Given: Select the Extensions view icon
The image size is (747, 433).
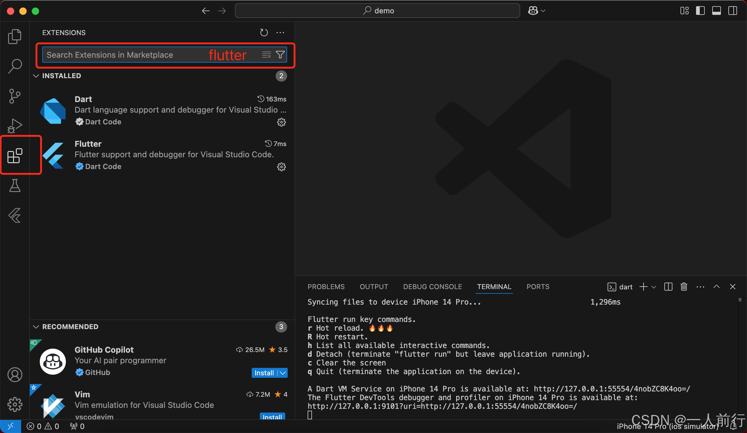Looking at the screenshot, I should (15, 155).
